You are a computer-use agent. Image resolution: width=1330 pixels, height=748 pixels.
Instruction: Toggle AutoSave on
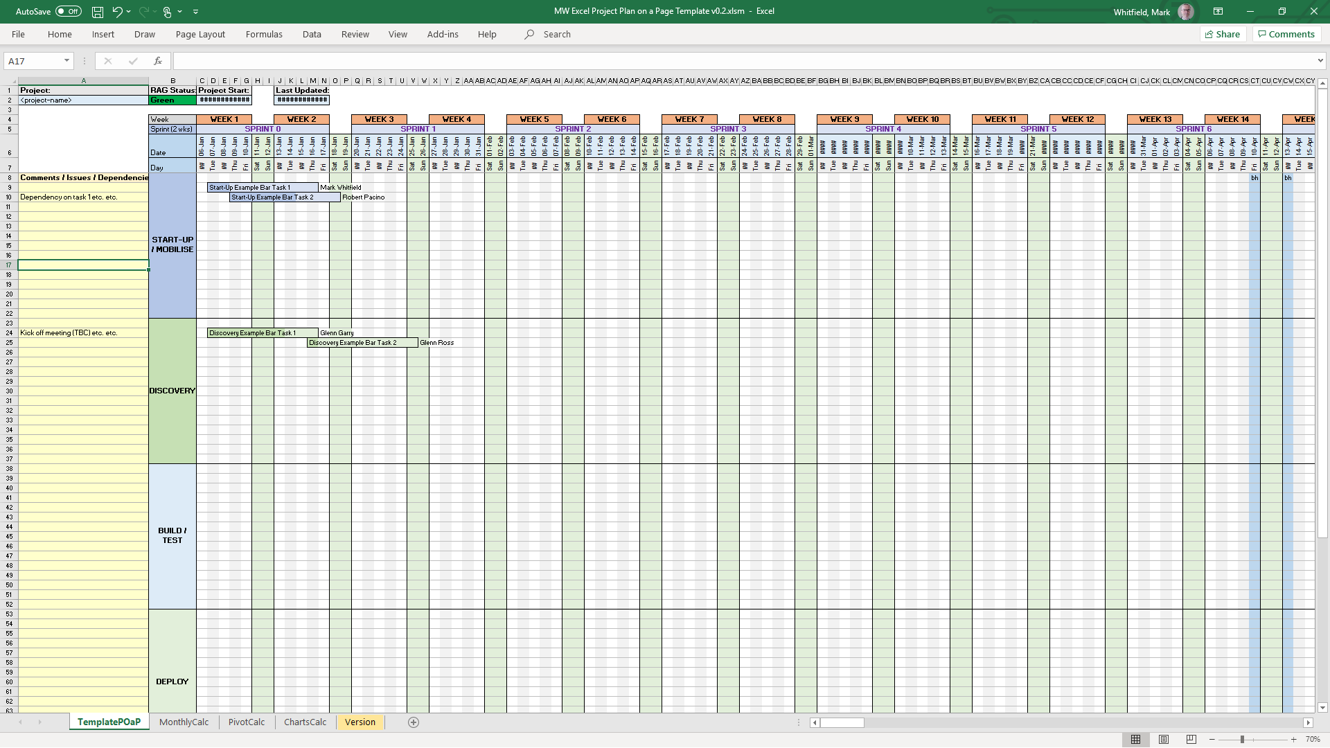[x=67, y=11]
